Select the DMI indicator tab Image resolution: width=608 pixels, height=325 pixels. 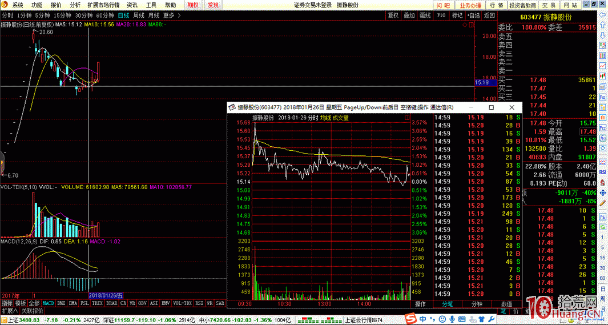tap(61, 303)
